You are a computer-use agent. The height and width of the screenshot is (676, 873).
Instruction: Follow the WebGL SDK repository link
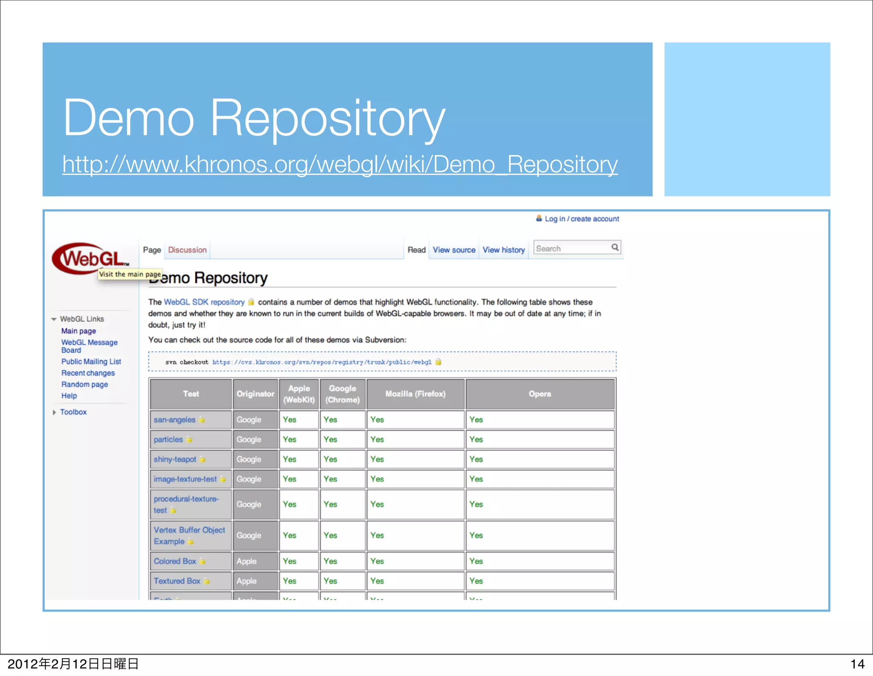point(204,302)
